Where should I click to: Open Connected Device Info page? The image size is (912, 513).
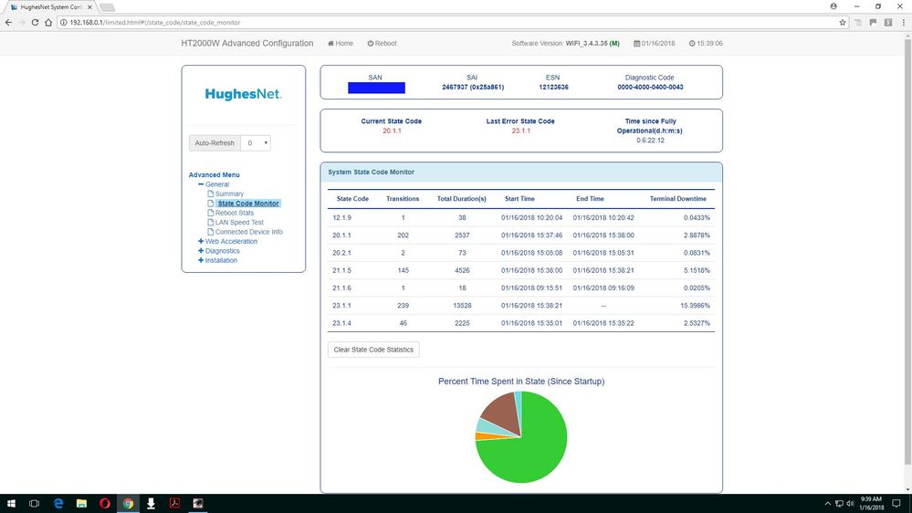pos(248,232)
